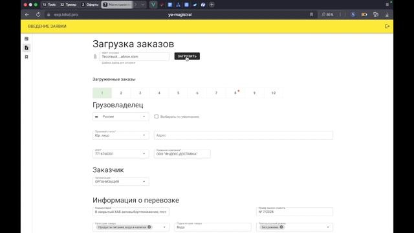414x233 pixels.
Task: Focus the Адрес input field
Action: point(243,135)
